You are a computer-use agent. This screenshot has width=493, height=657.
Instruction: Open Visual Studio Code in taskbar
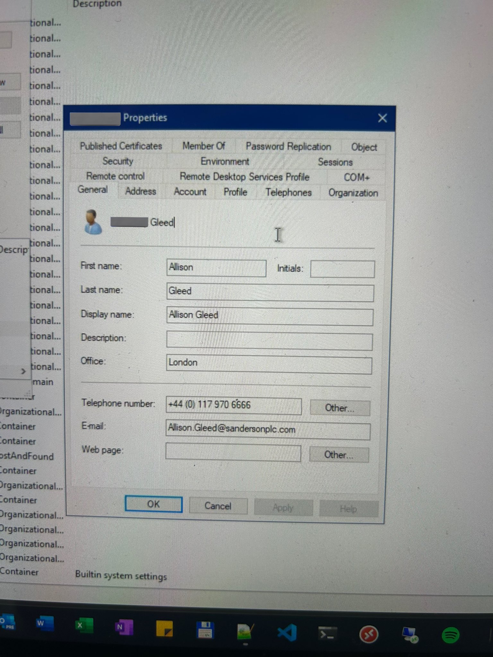[x=287, y=633]
